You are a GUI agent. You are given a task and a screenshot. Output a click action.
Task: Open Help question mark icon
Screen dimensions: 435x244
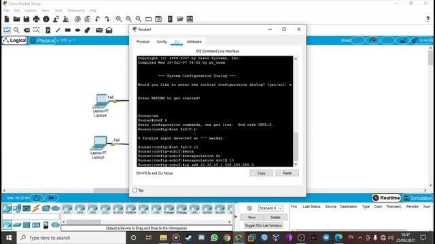tap(428, 19)
